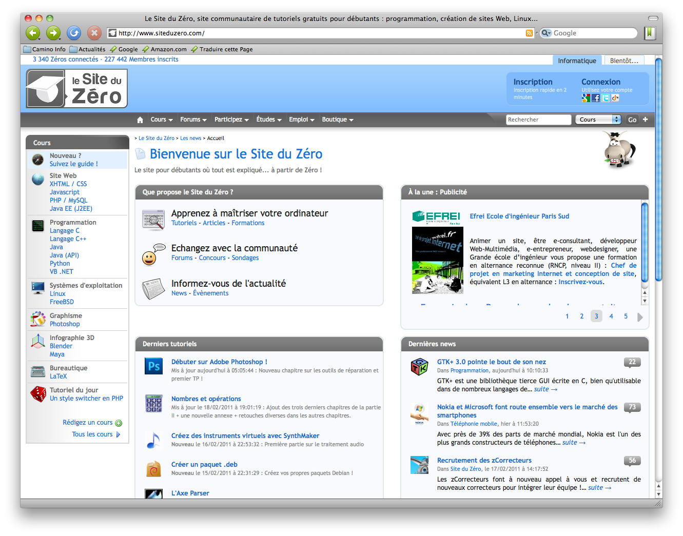The width and height of the screenshot is (683, 536).
Task: Log in with the Facebook icon
Action: [596, 98]
